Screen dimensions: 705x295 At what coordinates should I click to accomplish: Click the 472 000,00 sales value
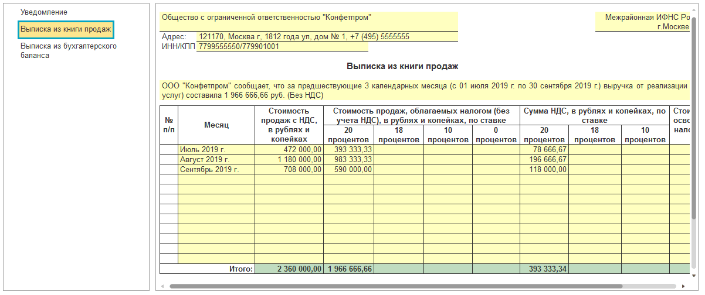[x=289, y=150]
